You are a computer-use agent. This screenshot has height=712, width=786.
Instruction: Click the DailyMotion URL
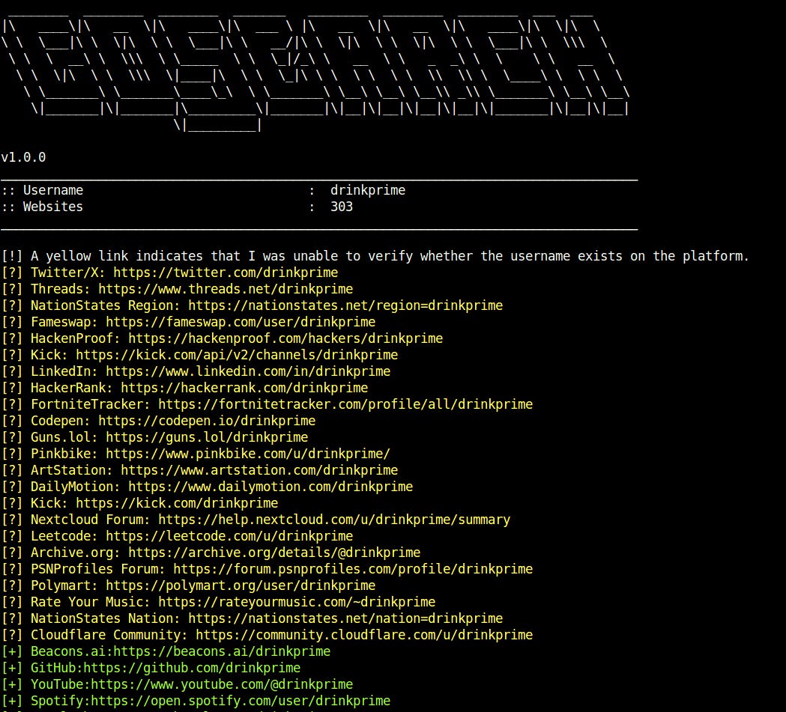coord(270,487)
